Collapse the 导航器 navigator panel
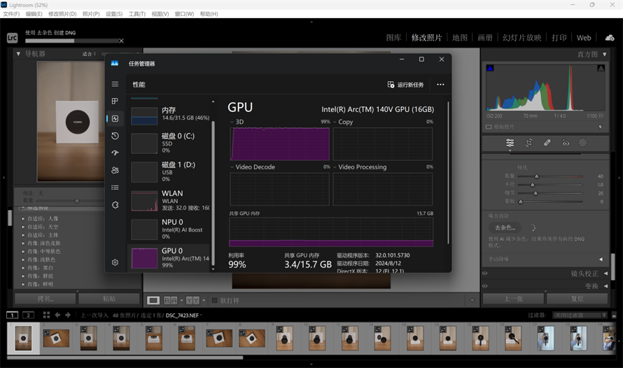Screen dimensions: 623x368 [18, 54]
